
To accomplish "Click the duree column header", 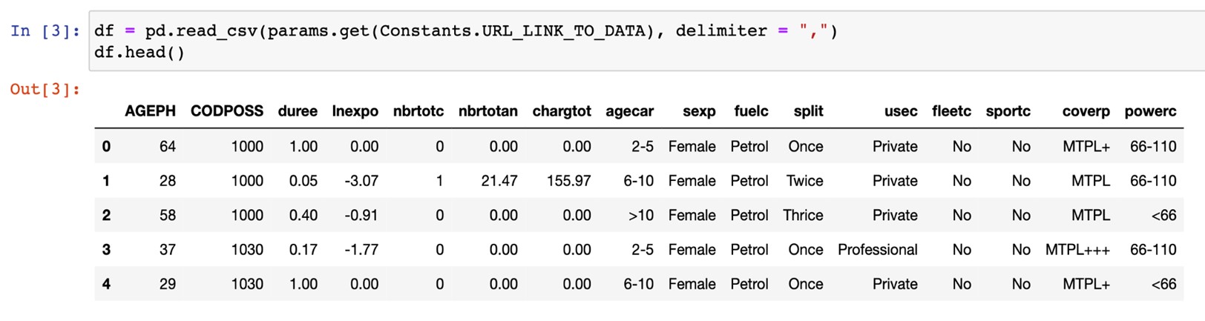I will 298,111.
